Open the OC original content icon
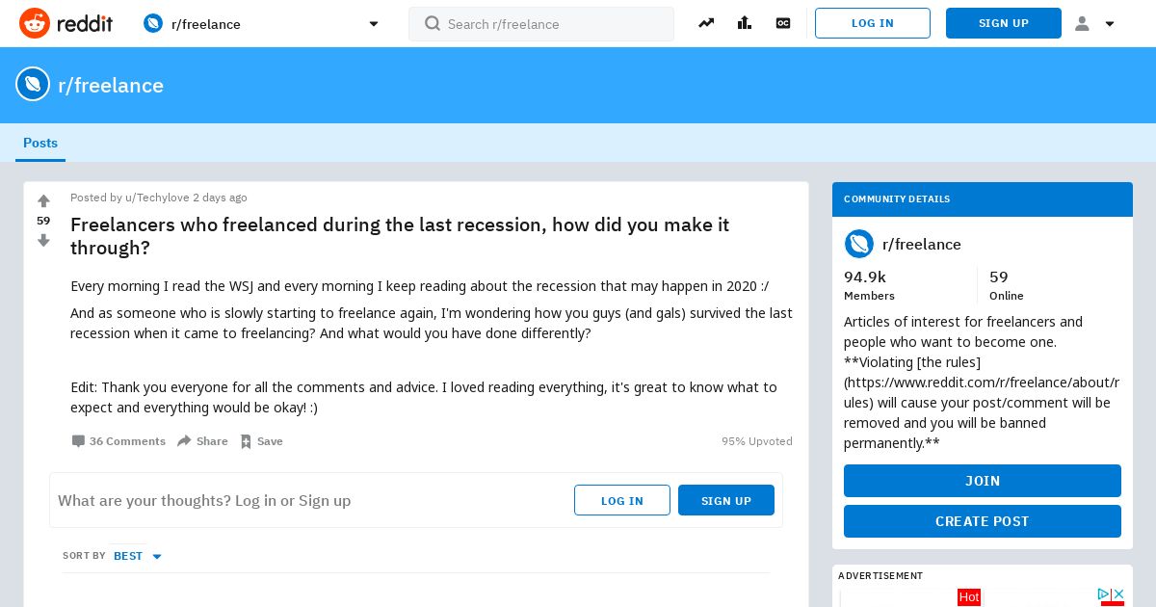Screen dimensions: 1156x607 [783, 23]
